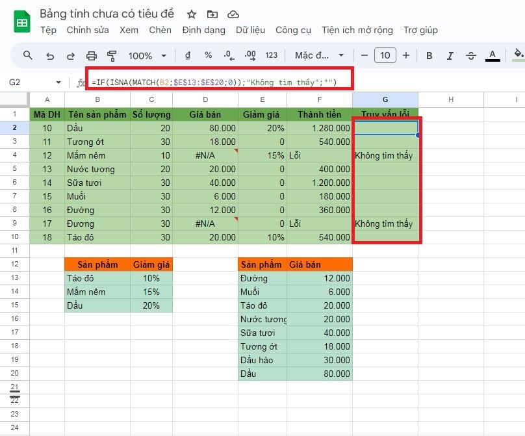The height and width of the screenshot is (436, 525).
Task: Click the Lỗi cell in row 9
Action: pos(320,224)
